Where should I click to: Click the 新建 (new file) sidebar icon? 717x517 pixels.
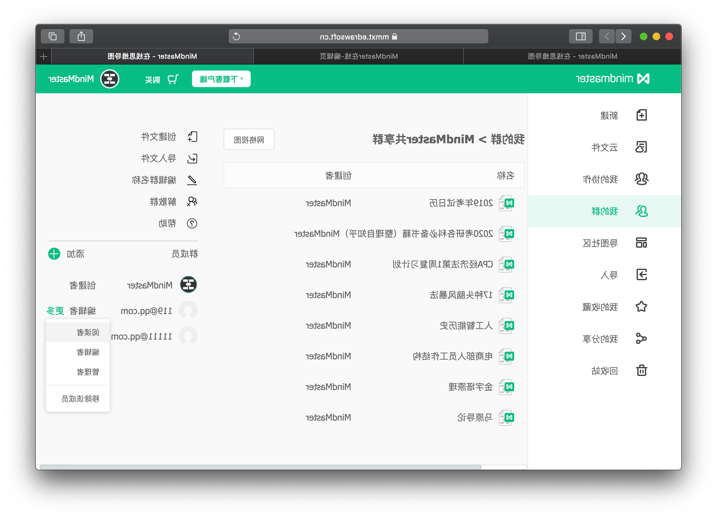(x=641, y=115)
